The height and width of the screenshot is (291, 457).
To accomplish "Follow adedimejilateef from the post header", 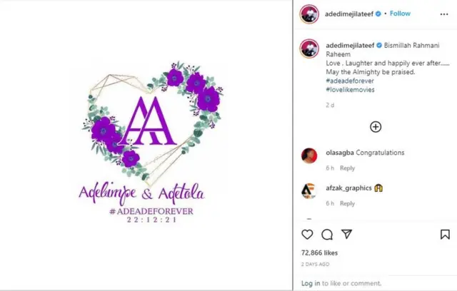I will pos(400,14).
